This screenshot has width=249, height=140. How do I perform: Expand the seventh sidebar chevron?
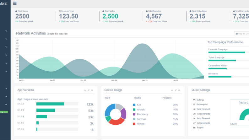(x=6, y=88)
